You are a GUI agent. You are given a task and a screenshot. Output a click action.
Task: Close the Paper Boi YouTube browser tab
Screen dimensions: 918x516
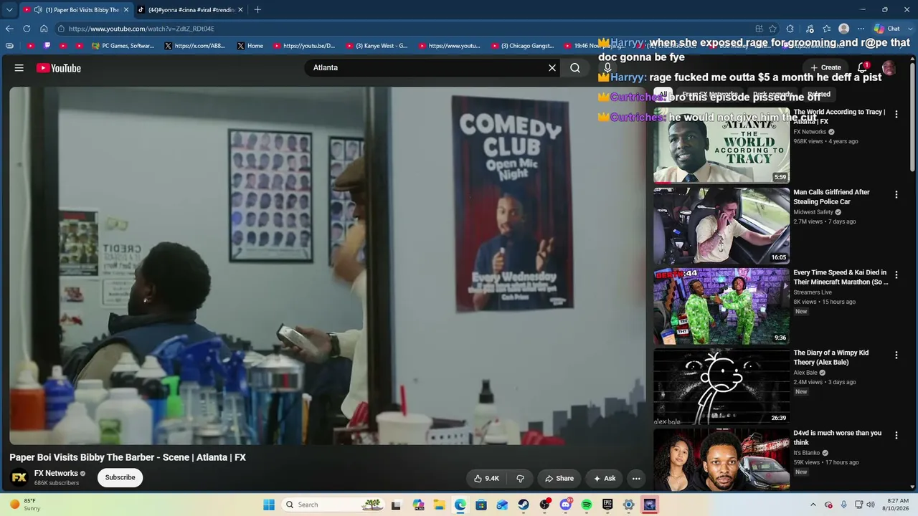[126, 10]
